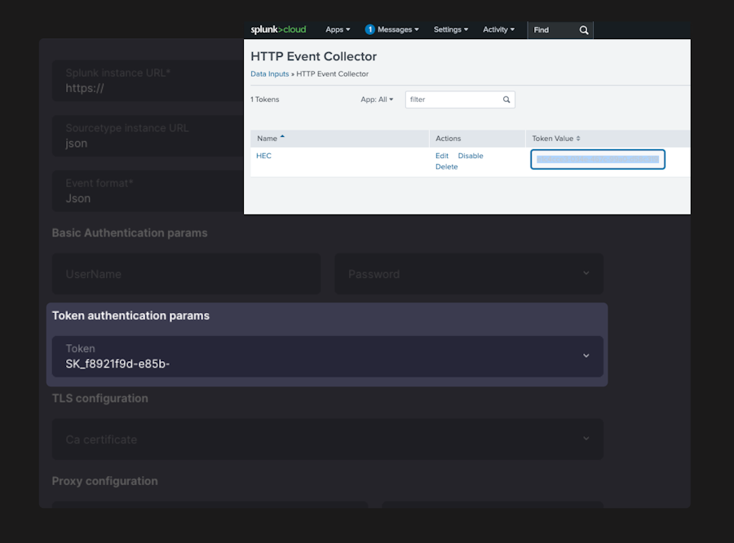Click the Actions column header

[448, 138]
